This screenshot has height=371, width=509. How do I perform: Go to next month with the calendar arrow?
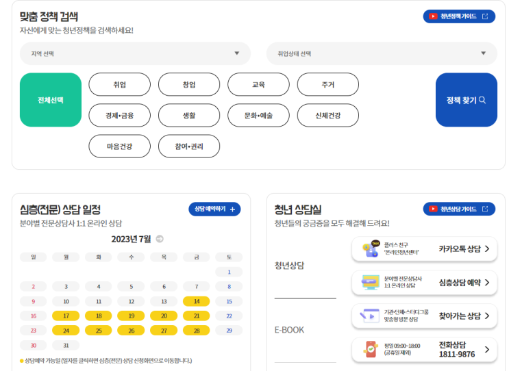point(160,239)
